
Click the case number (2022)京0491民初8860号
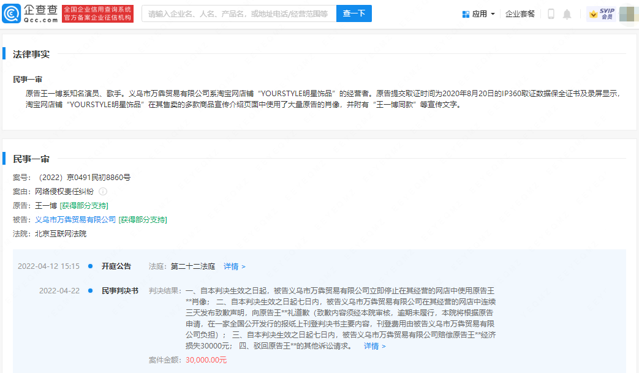point(85,178)
